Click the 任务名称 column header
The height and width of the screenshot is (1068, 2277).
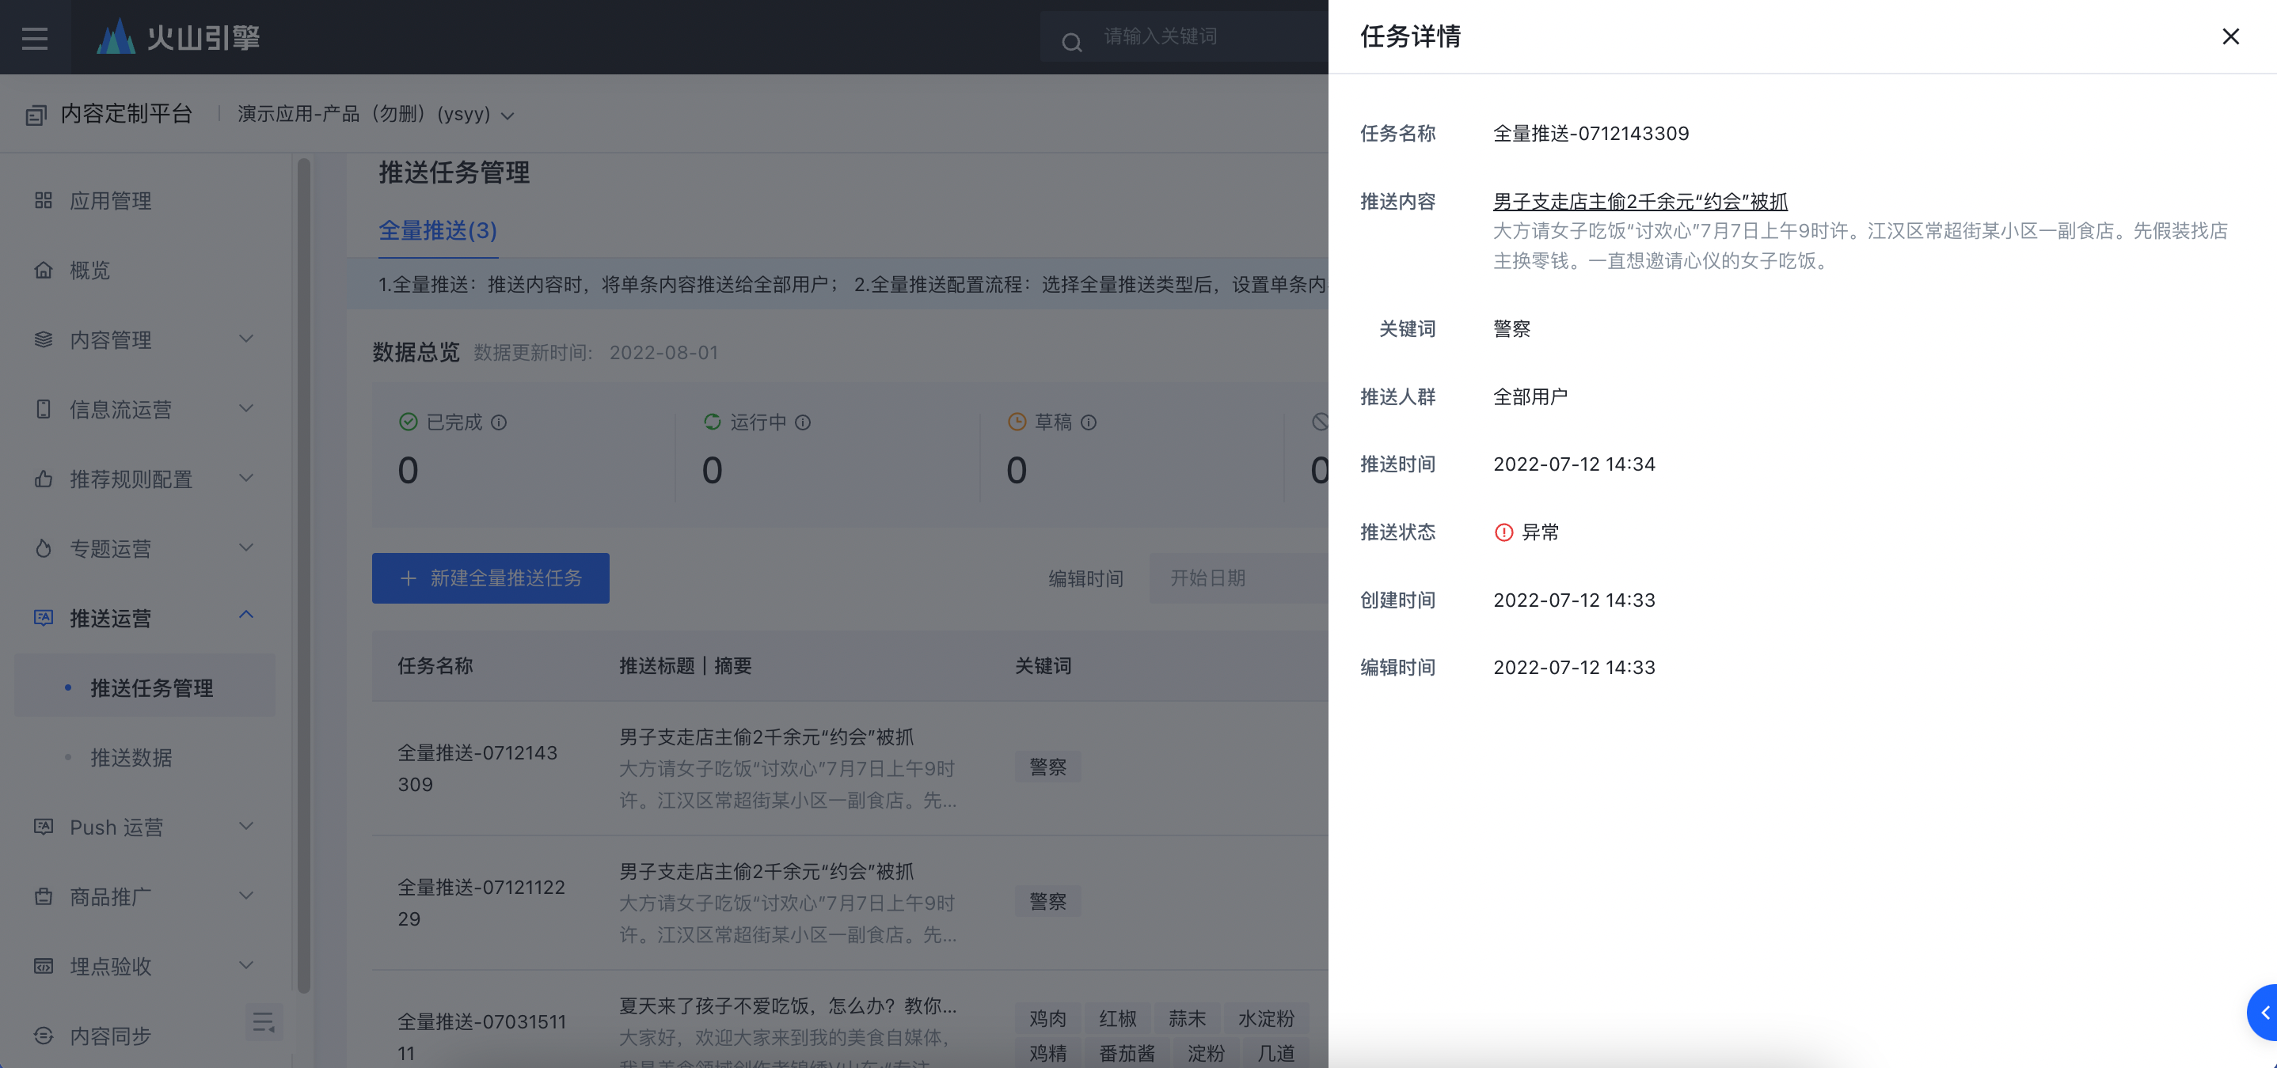435,666
